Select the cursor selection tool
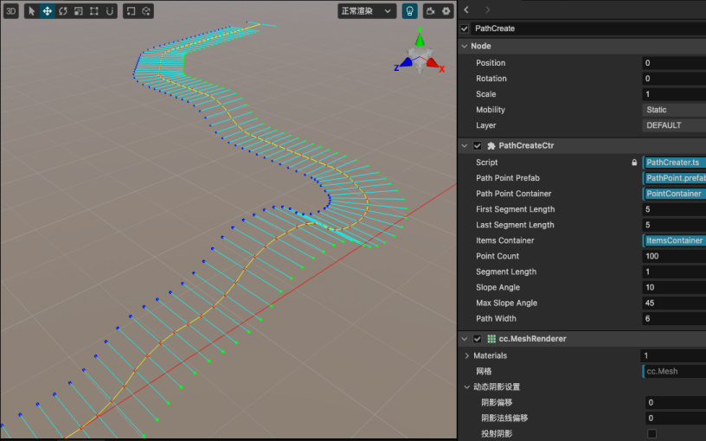This screenshot has width=706, height=441. click(31, 11)
